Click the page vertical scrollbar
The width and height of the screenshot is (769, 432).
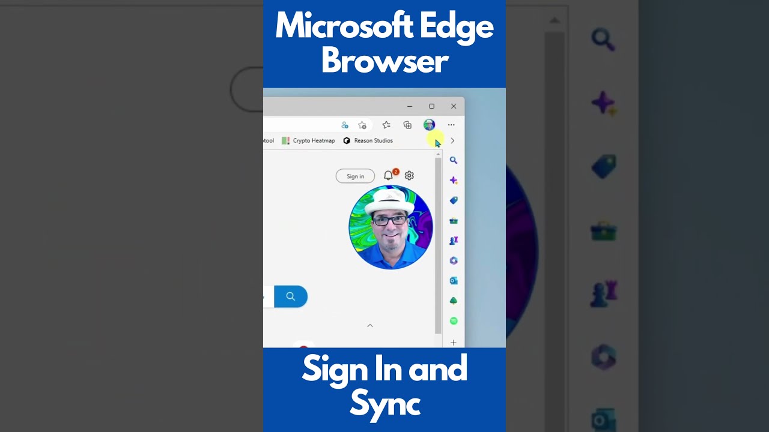438,246
